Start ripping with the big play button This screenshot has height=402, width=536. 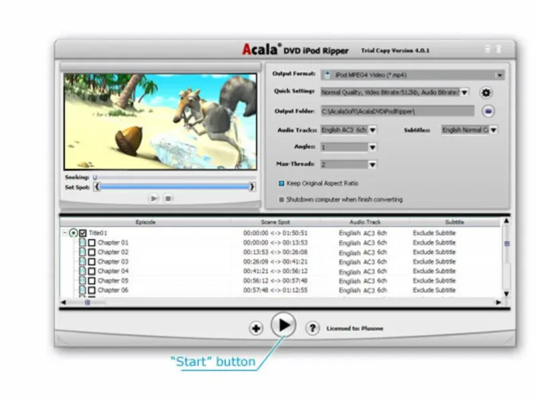(x=283, y=325)
